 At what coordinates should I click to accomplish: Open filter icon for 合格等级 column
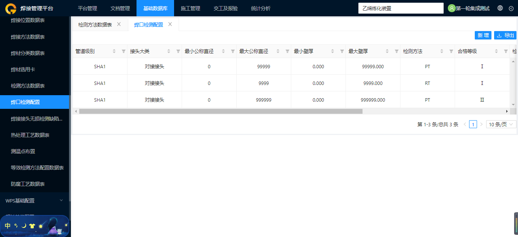(505, 51)
